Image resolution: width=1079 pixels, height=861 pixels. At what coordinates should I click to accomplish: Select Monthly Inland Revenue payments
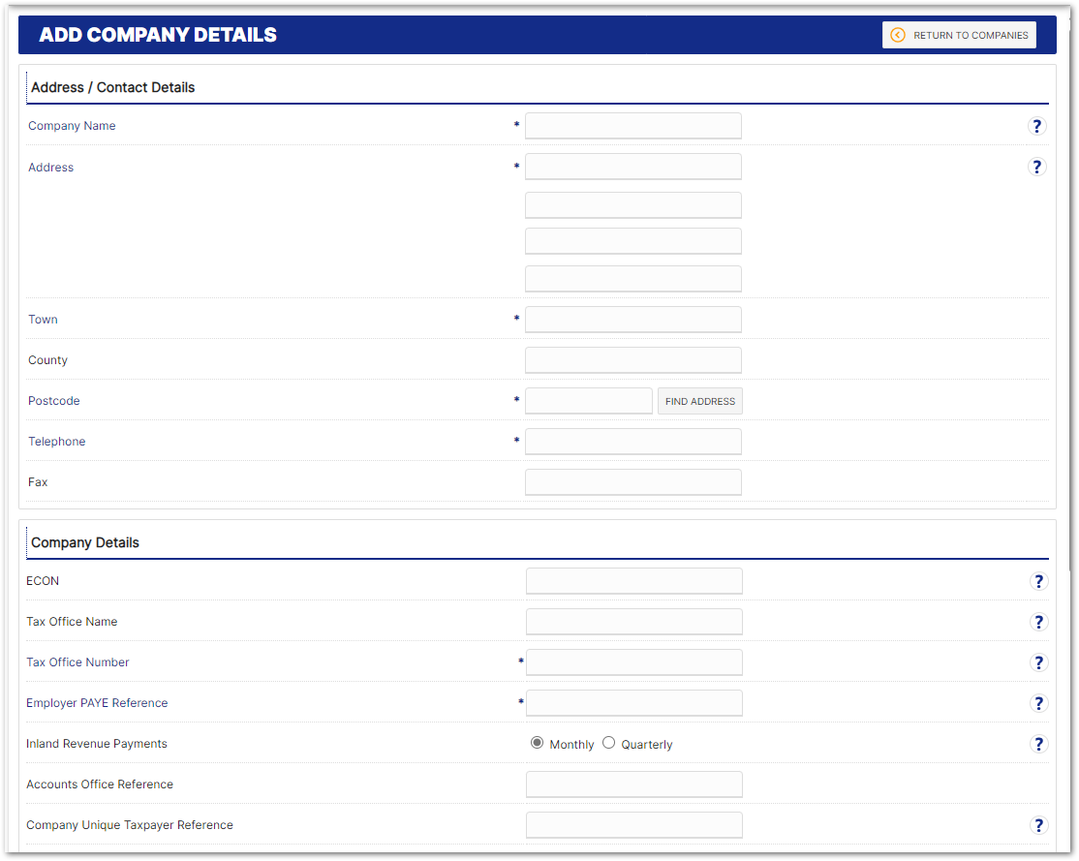pos(538,743)
